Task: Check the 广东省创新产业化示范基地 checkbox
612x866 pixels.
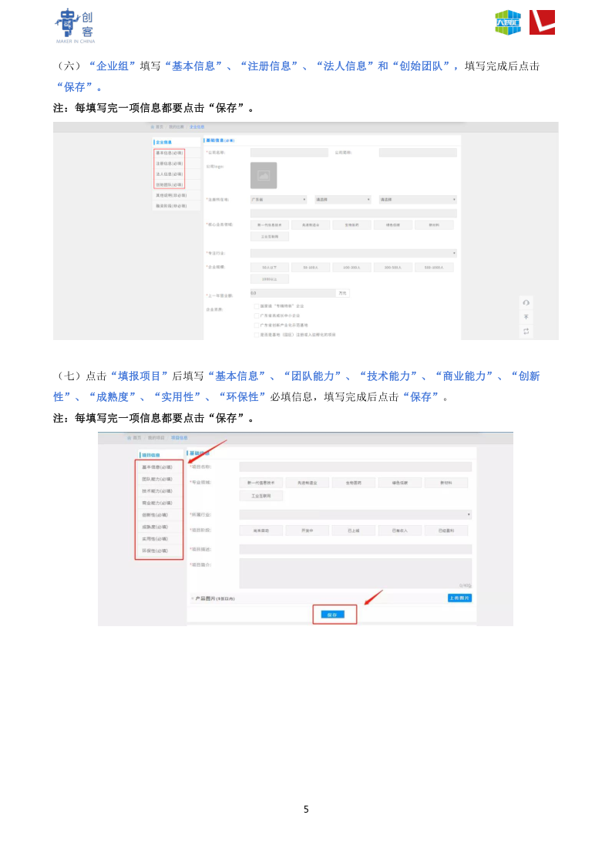Action: tap(257, 325)
